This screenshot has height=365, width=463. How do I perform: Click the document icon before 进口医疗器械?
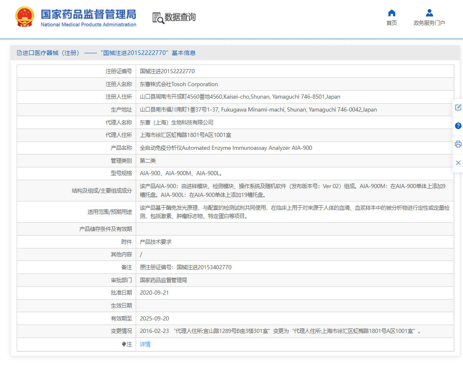(x=19, y=53)
